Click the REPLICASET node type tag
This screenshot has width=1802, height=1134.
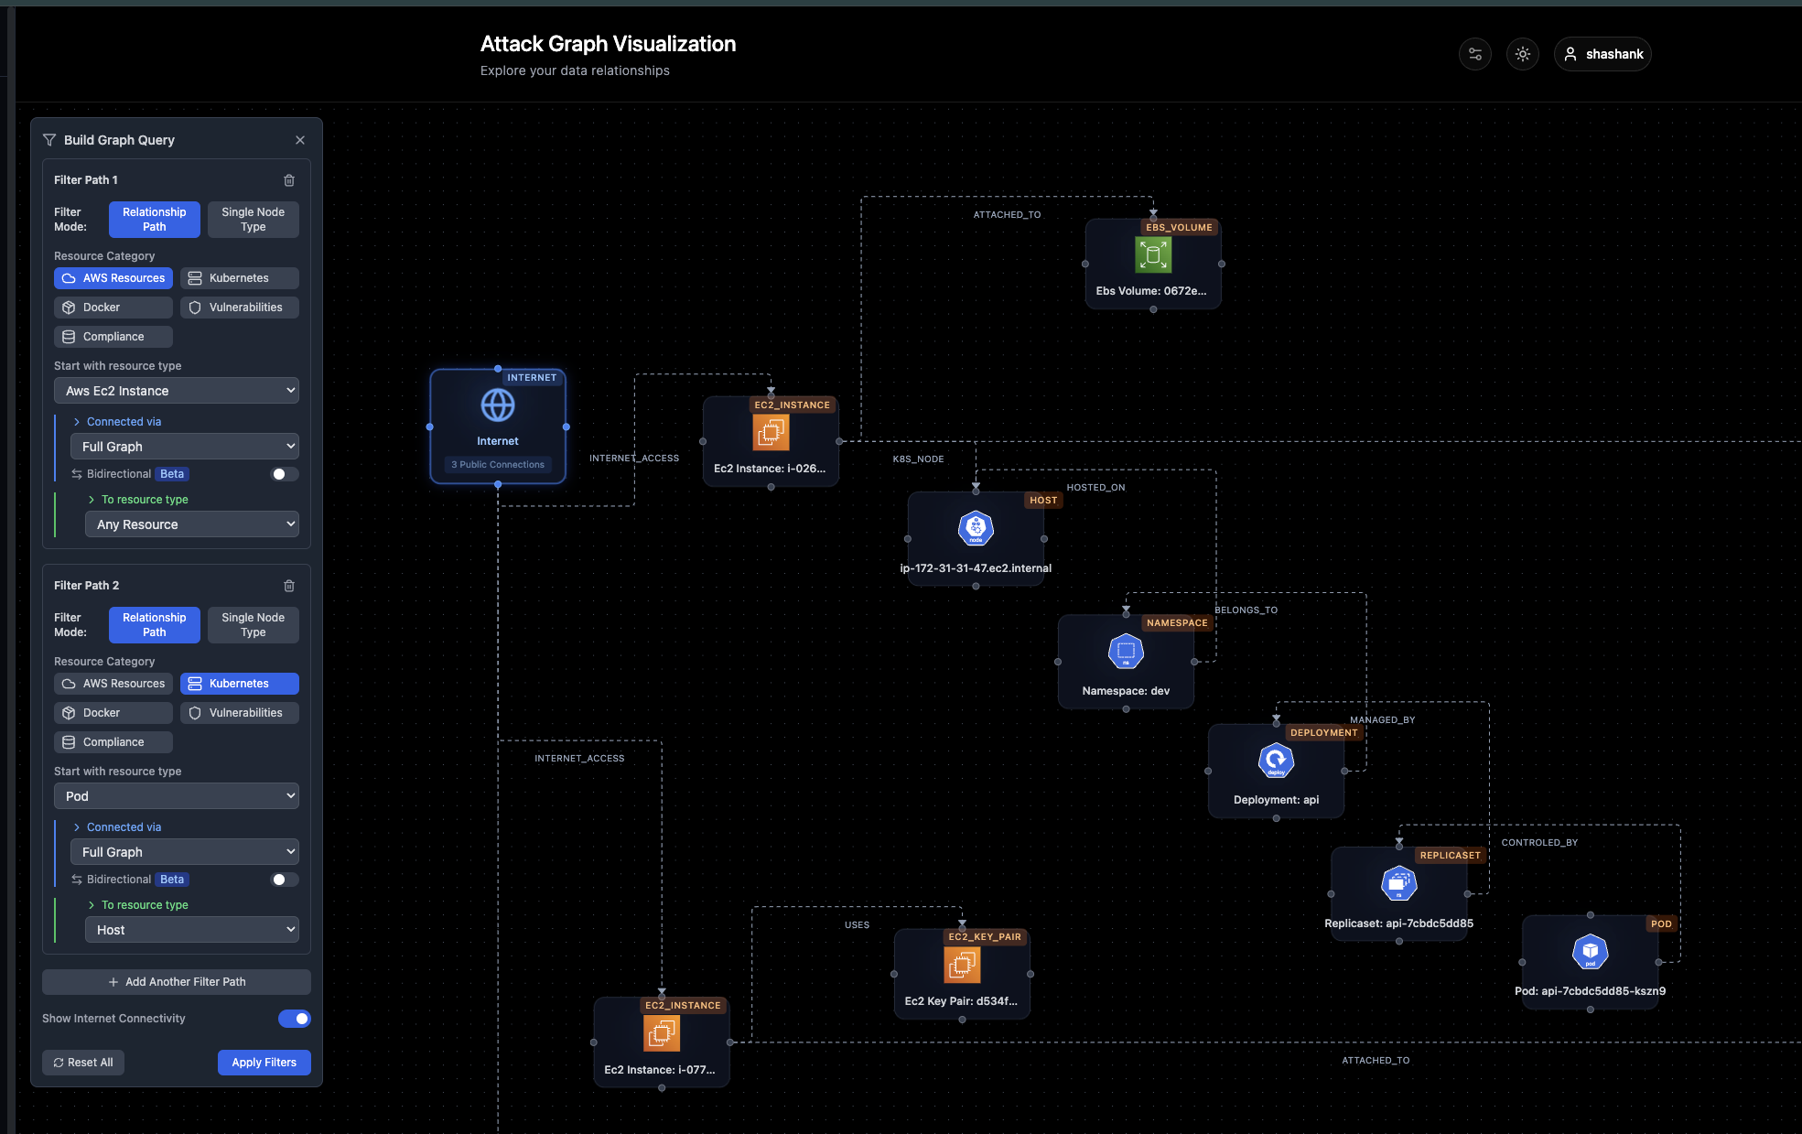[1450, 856]
